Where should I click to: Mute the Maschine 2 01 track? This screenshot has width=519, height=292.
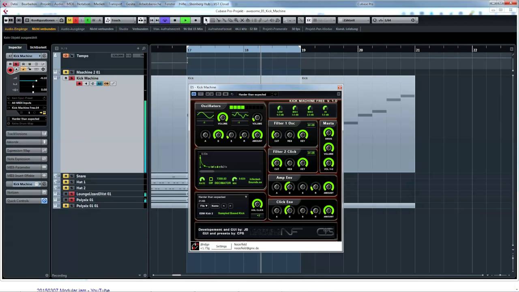66,72
